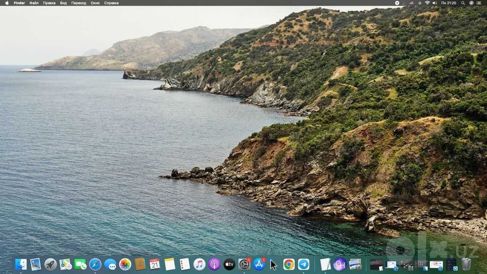Open the purple CH app icon
487x274 pixels.
click(340, 264)
